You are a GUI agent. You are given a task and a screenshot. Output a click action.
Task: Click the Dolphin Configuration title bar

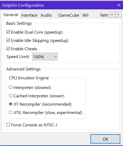[x=58, y=5]
